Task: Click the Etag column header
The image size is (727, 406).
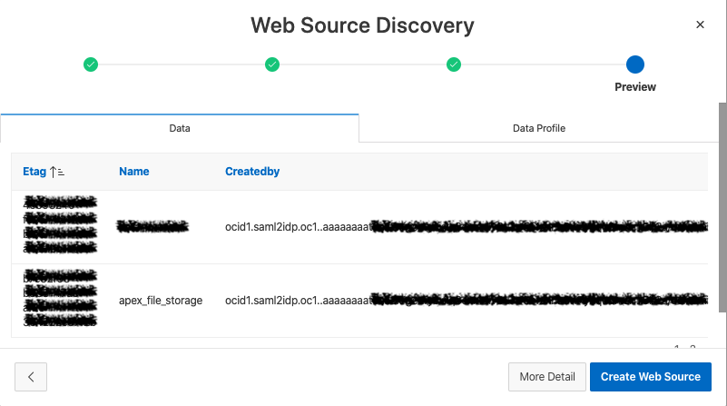Action: point(35,171)
